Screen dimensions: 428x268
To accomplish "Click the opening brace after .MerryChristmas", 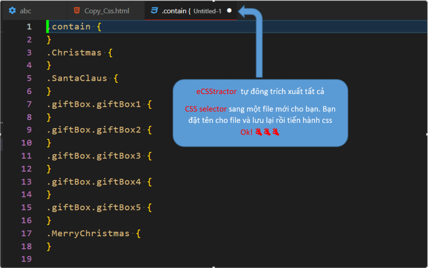I will [x=138, y=234].
